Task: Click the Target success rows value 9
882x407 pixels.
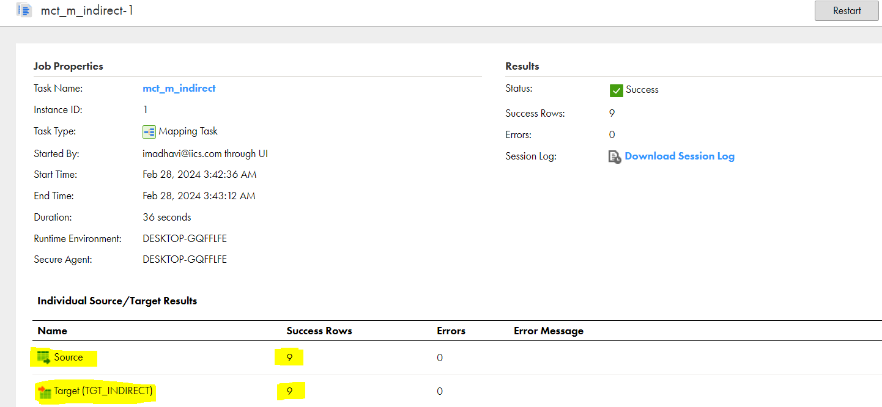Action: (289, 391)
